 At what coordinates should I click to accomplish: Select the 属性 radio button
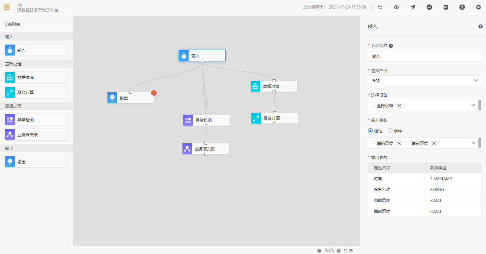pos(370,131)
